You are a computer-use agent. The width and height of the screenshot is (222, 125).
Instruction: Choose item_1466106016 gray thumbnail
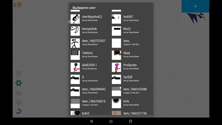[75, 103]
